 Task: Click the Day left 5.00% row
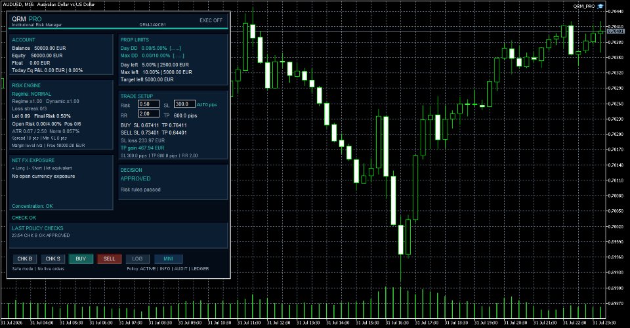[155, 65]
